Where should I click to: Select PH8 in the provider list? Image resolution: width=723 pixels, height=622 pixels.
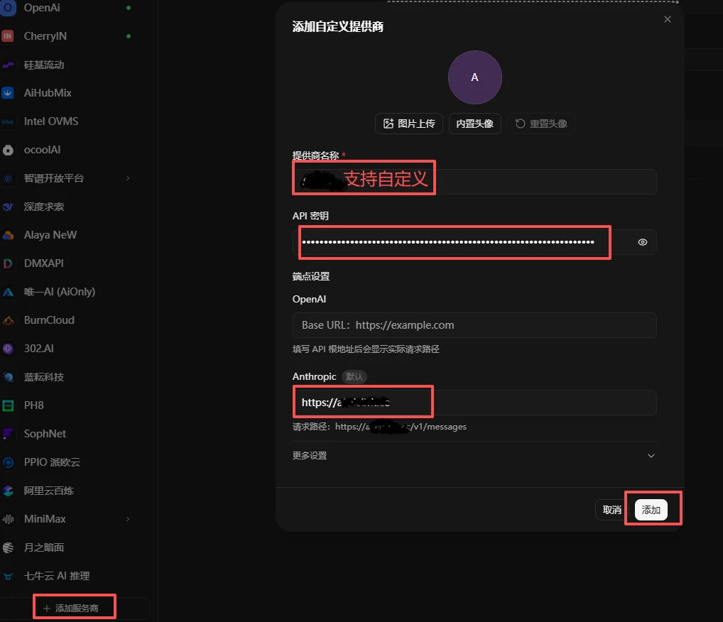point(33,405)
